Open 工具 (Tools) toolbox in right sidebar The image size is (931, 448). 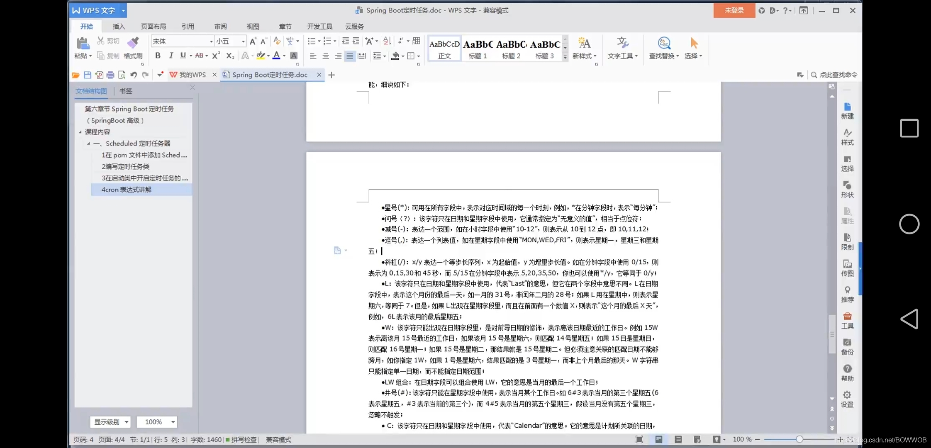pos(847,321)
